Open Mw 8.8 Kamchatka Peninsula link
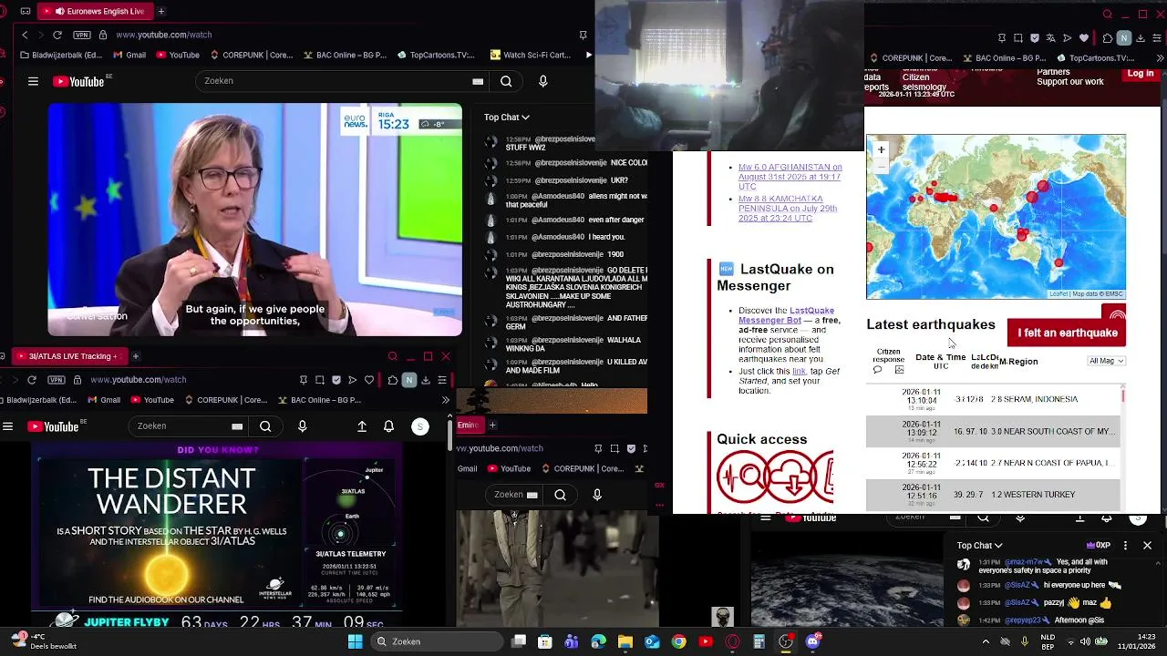The height and width of the screenshot is (656, 1167). coord(788,209)
